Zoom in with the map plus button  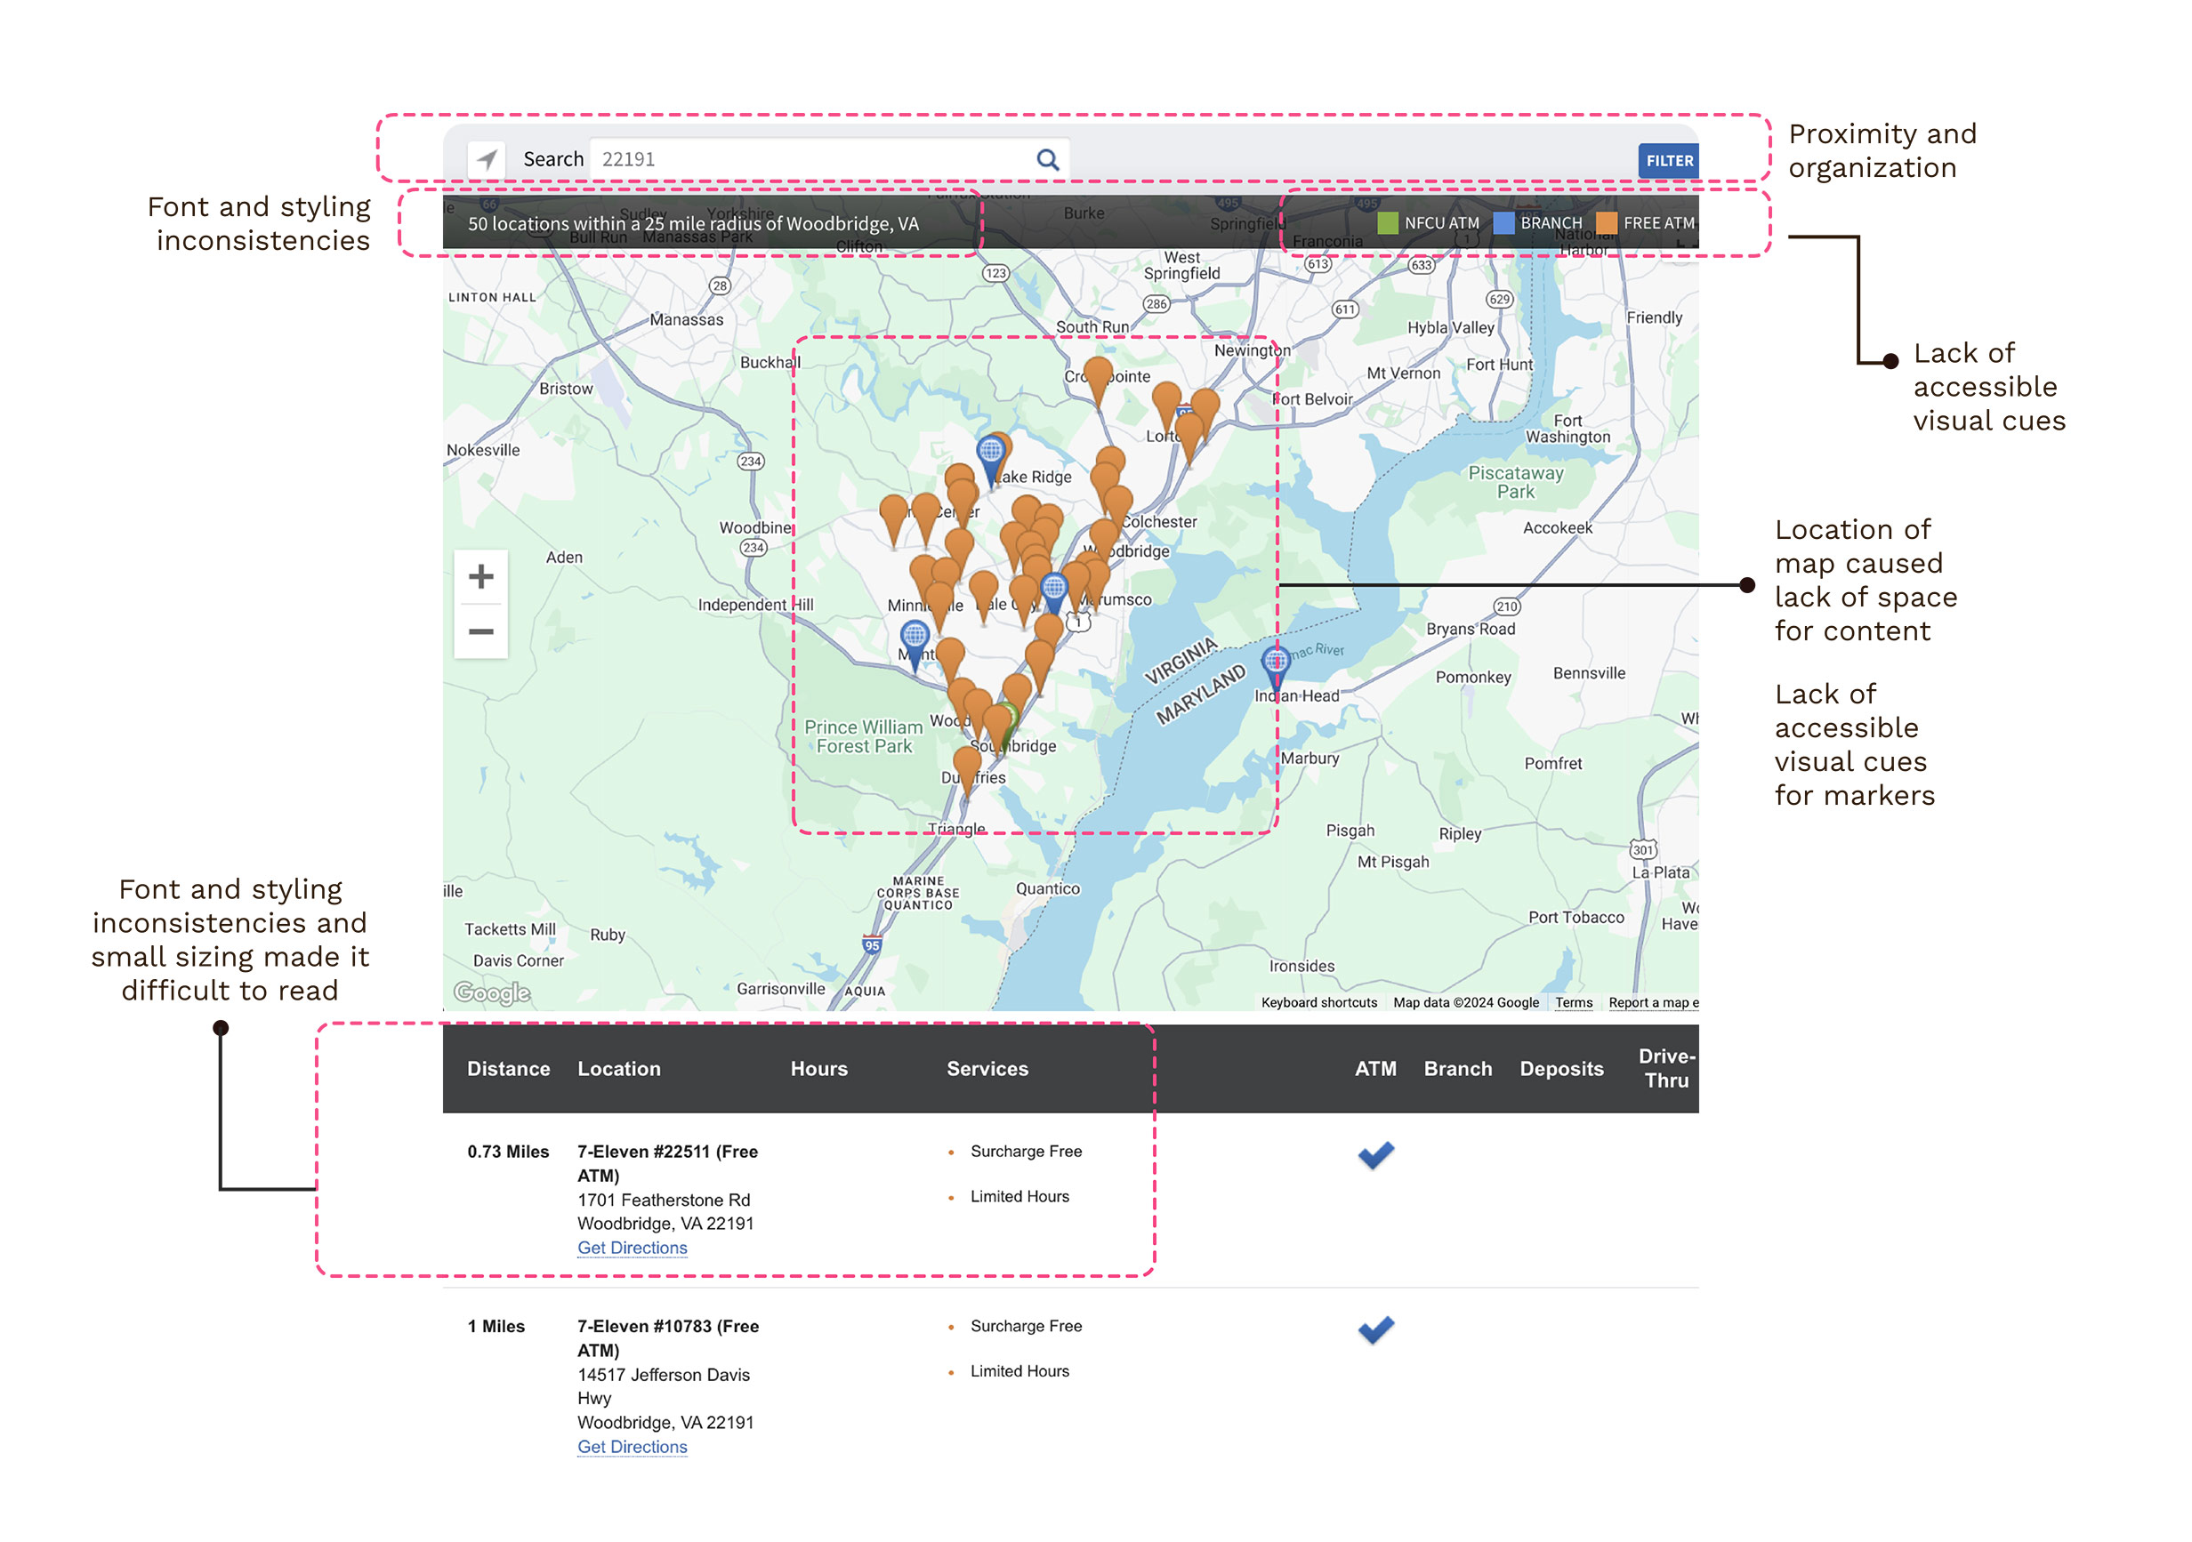(481, 576)
